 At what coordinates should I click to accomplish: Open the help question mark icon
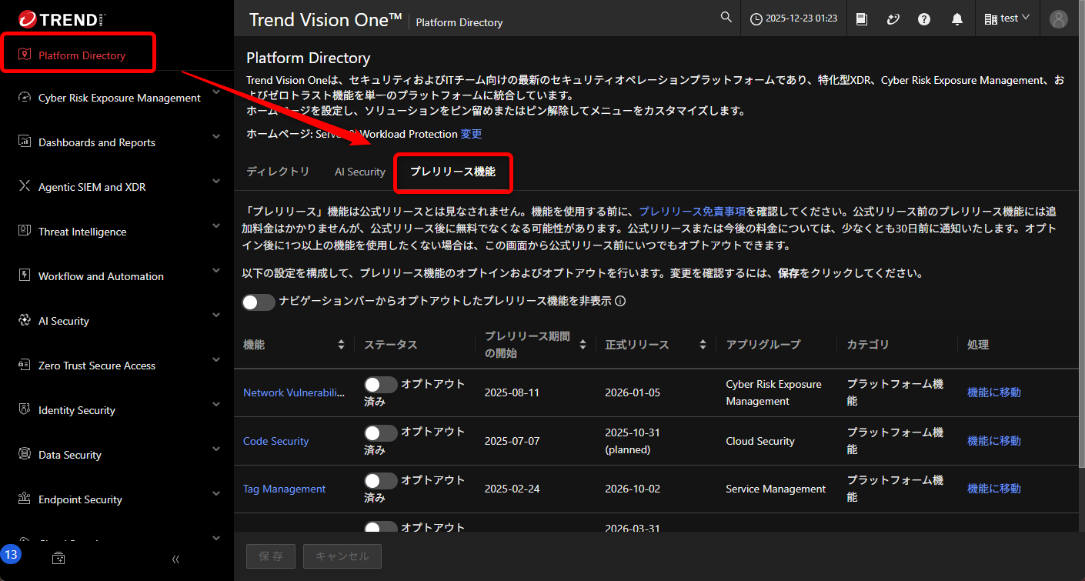(924, 18)
